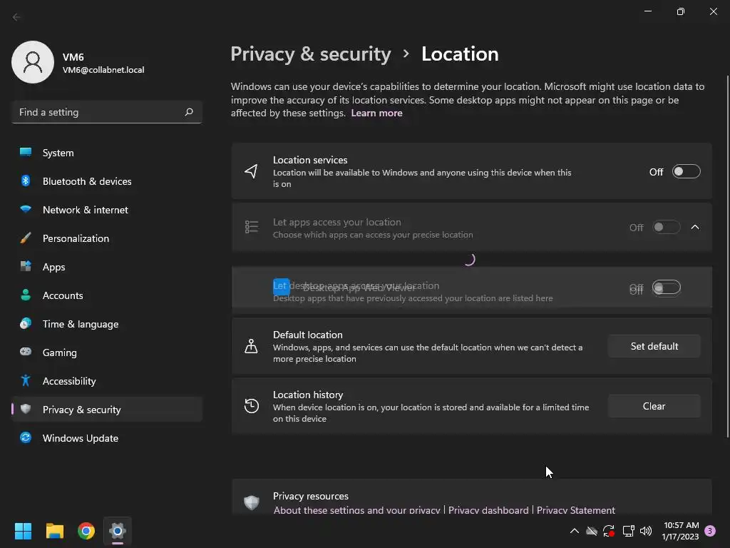Click the Set default location button

point(654,347)
